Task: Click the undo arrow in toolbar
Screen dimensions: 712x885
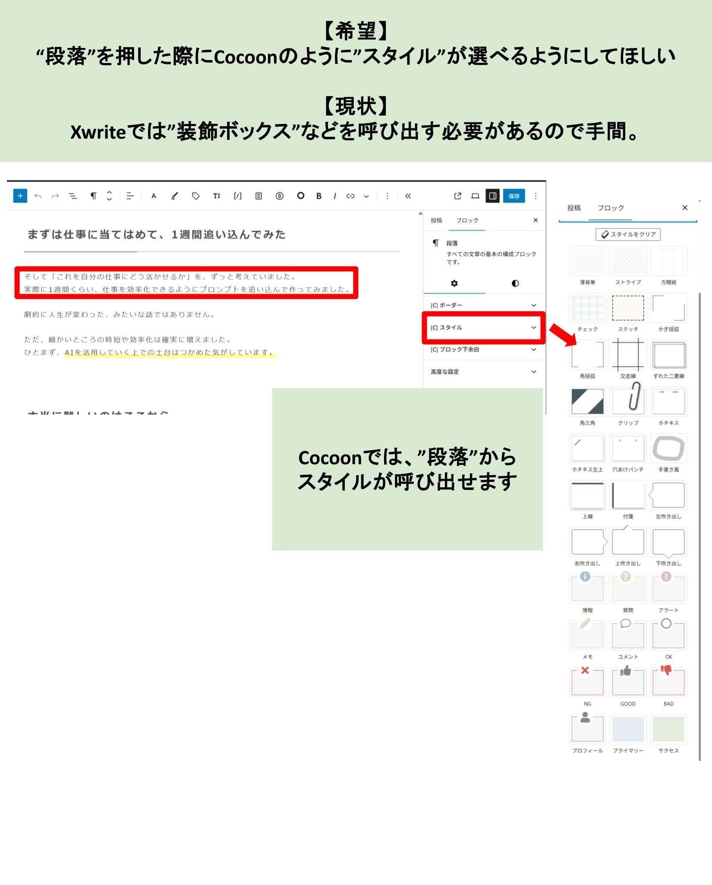Action: 38,196
